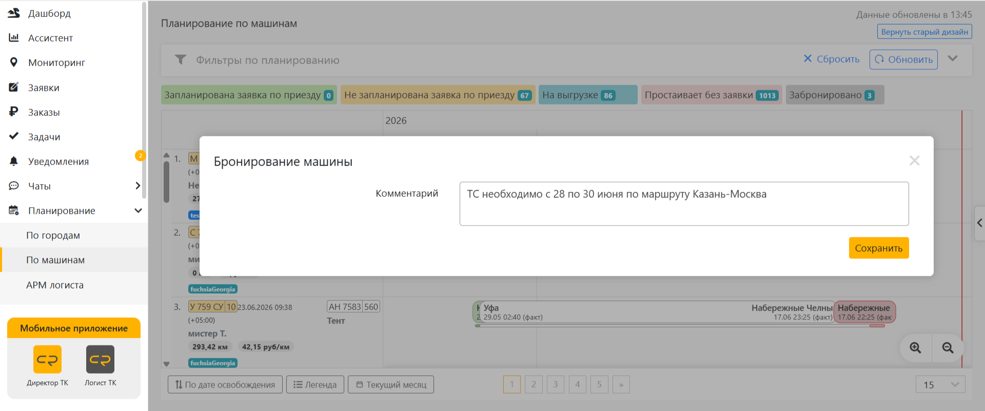This screenshot has height=411, width=985.
Task: Click the Мониторинг map pin icon
Action: 14,62
